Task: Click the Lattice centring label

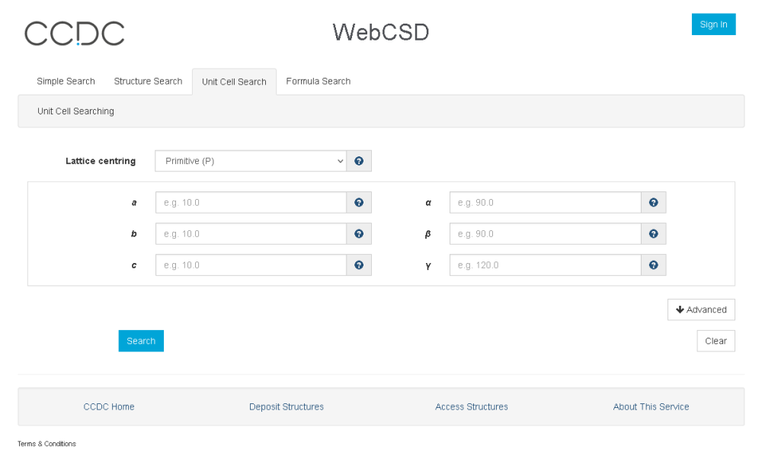Action: [x=101, y=161]
